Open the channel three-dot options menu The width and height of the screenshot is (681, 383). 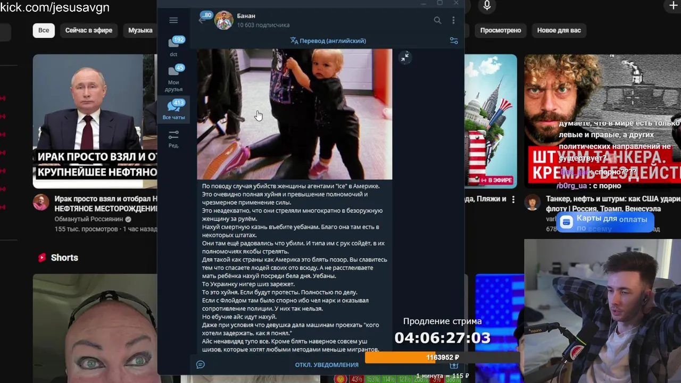pos(453,20)
